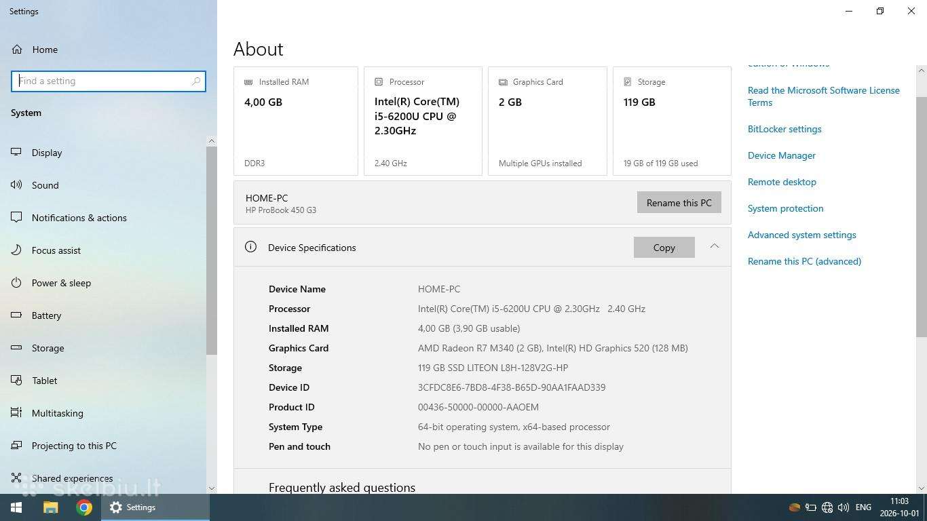Click the ENG language indicator

(863, 507)
